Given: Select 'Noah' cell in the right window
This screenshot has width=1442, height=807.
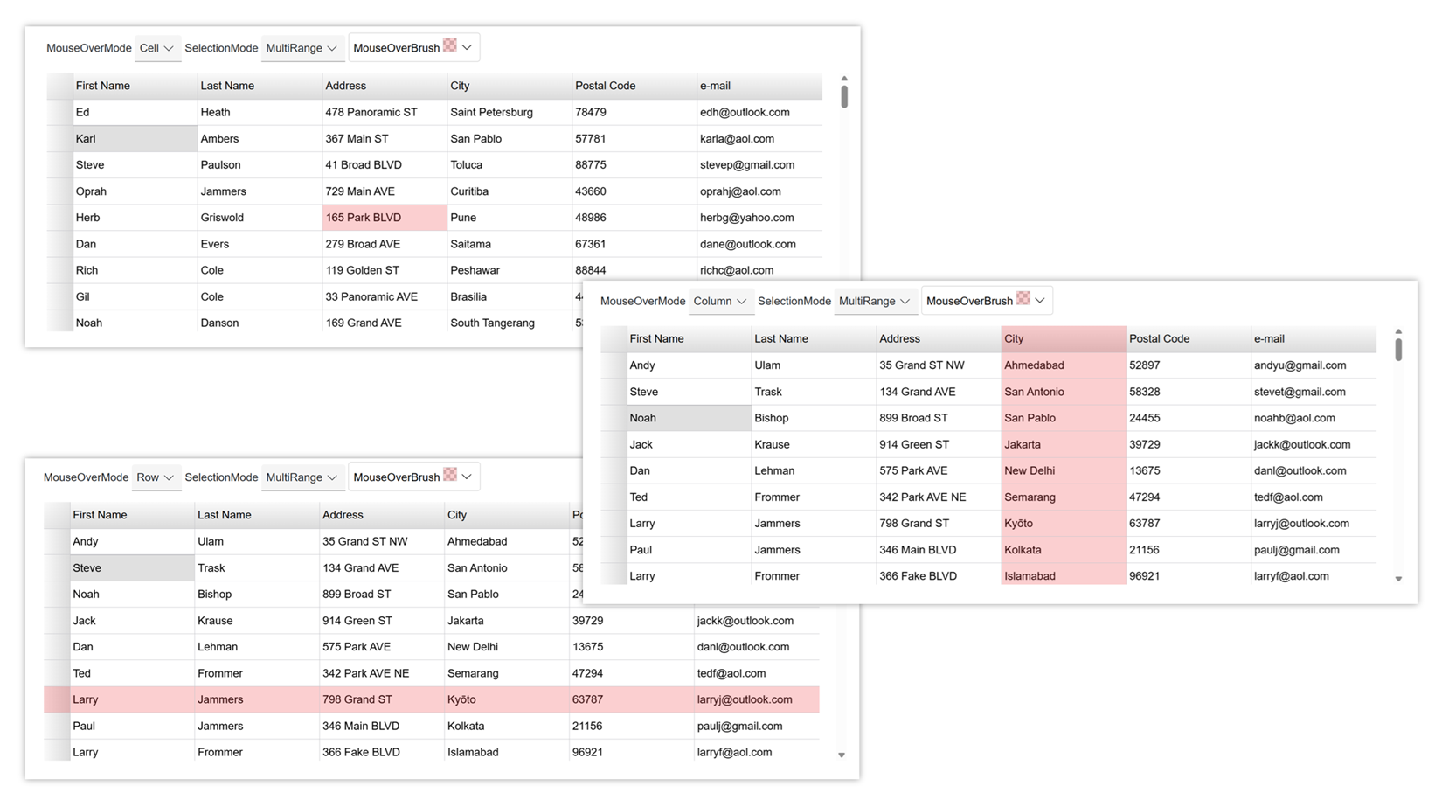Looking at the screenshot, I should [689, 418].
